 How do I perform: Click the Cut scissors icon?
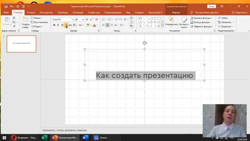(14, 18)
